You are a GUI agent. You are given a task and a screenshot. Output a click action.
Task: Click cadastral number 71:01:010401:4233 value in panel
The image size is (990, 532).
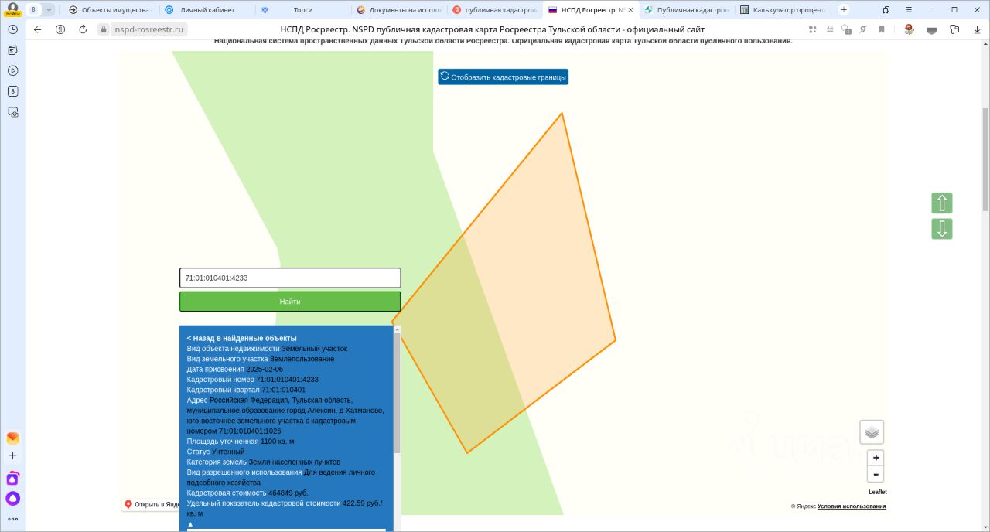point(287,380)
